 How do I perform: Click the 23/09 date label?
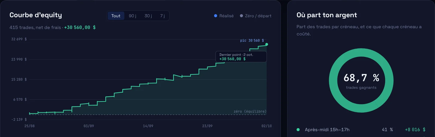click(207, 126)
